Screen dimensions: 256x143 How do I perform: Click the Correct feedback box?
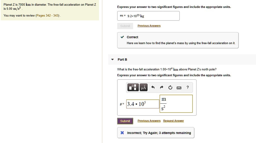178,40
